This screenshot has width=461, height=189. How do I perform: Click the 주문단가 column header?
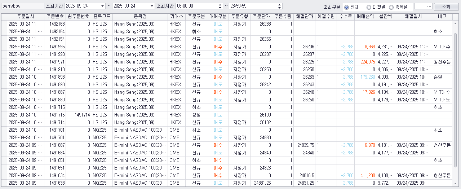[x=261, y=17]
